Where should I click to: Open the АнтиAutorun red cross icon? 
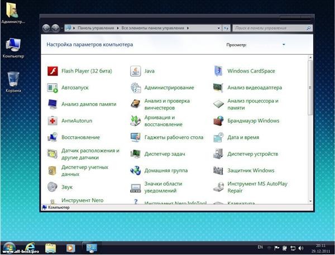(52, 121)
